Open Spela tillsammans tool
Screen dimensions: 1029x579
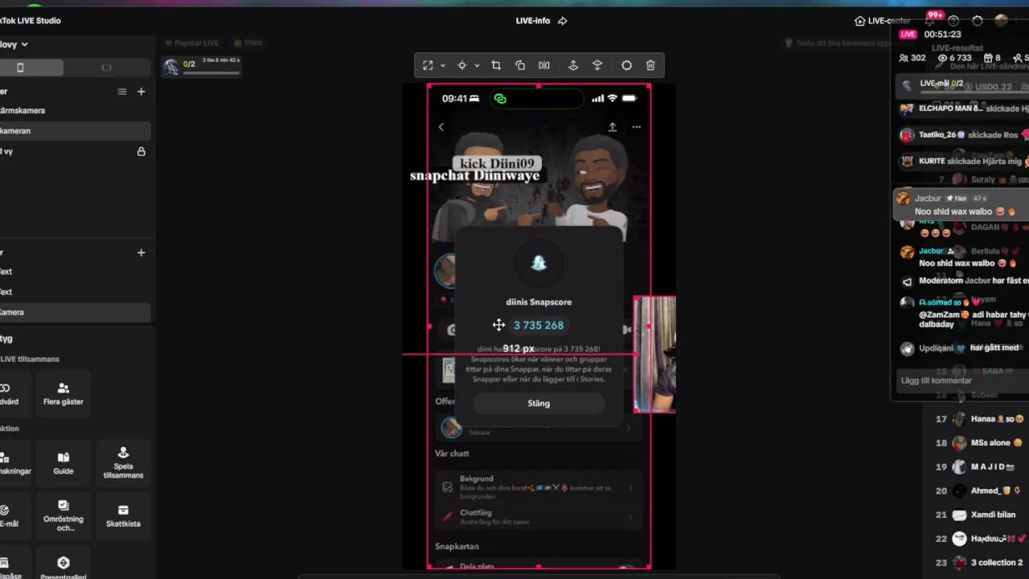tap(123, 462)
